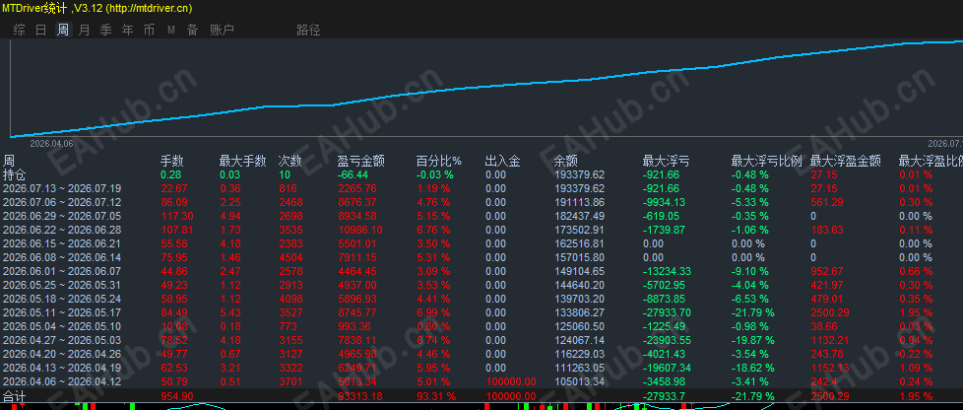Select the 持仓 row label
The image size is (963, 410).
pyautogui.click(x=14, y=174)
